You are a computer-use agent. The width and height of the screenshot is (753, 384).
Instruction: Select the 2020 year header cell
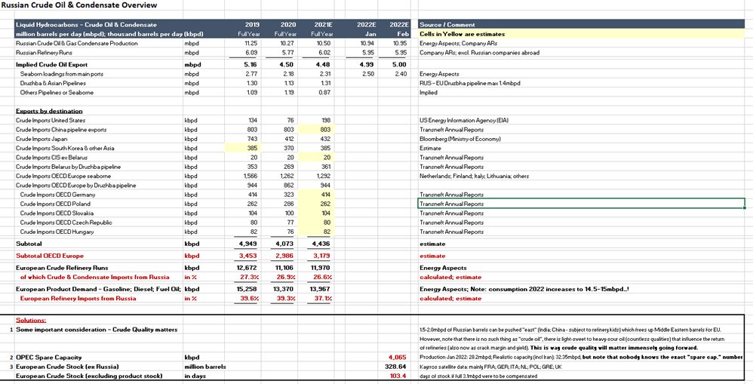click(x=288, y=24)
